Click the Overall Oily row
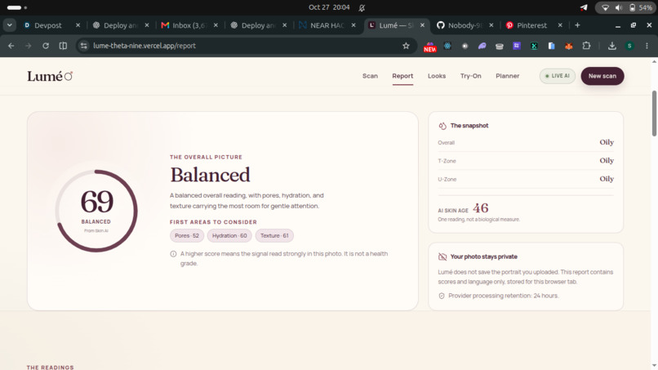 tap(526, 142)
